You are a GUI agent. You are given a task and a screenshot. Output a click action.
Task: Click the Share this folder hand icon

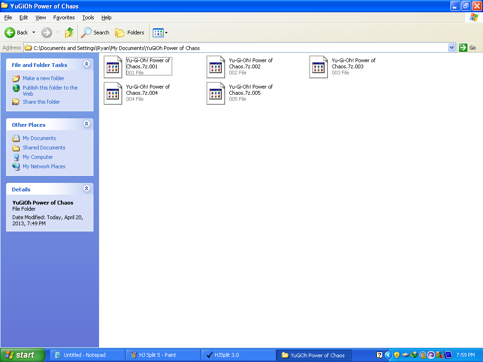point(16,102)
